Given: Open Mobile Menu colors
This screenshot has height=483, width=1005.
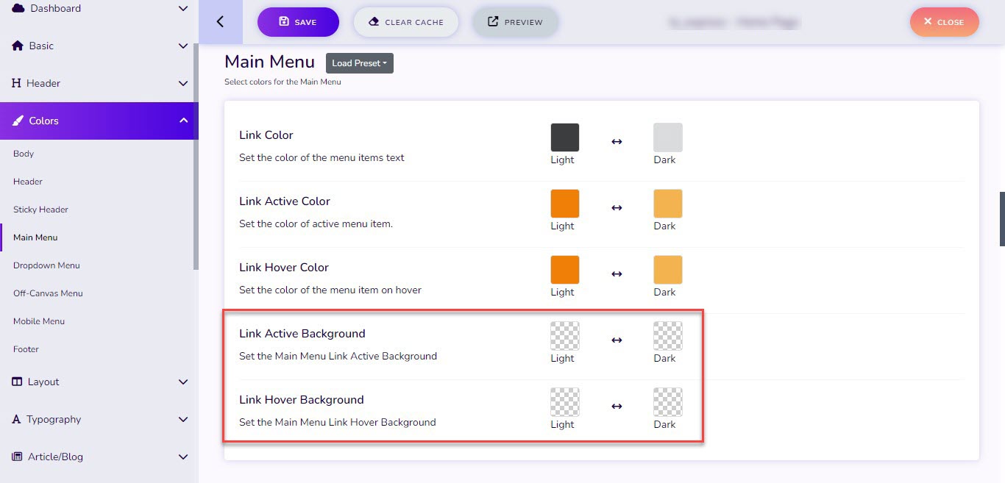Looking at the screenshot, I should (x=39, y=321).
